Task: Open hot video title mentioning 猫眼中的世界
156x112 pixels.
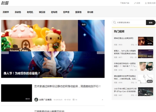Action: point(125,77)
